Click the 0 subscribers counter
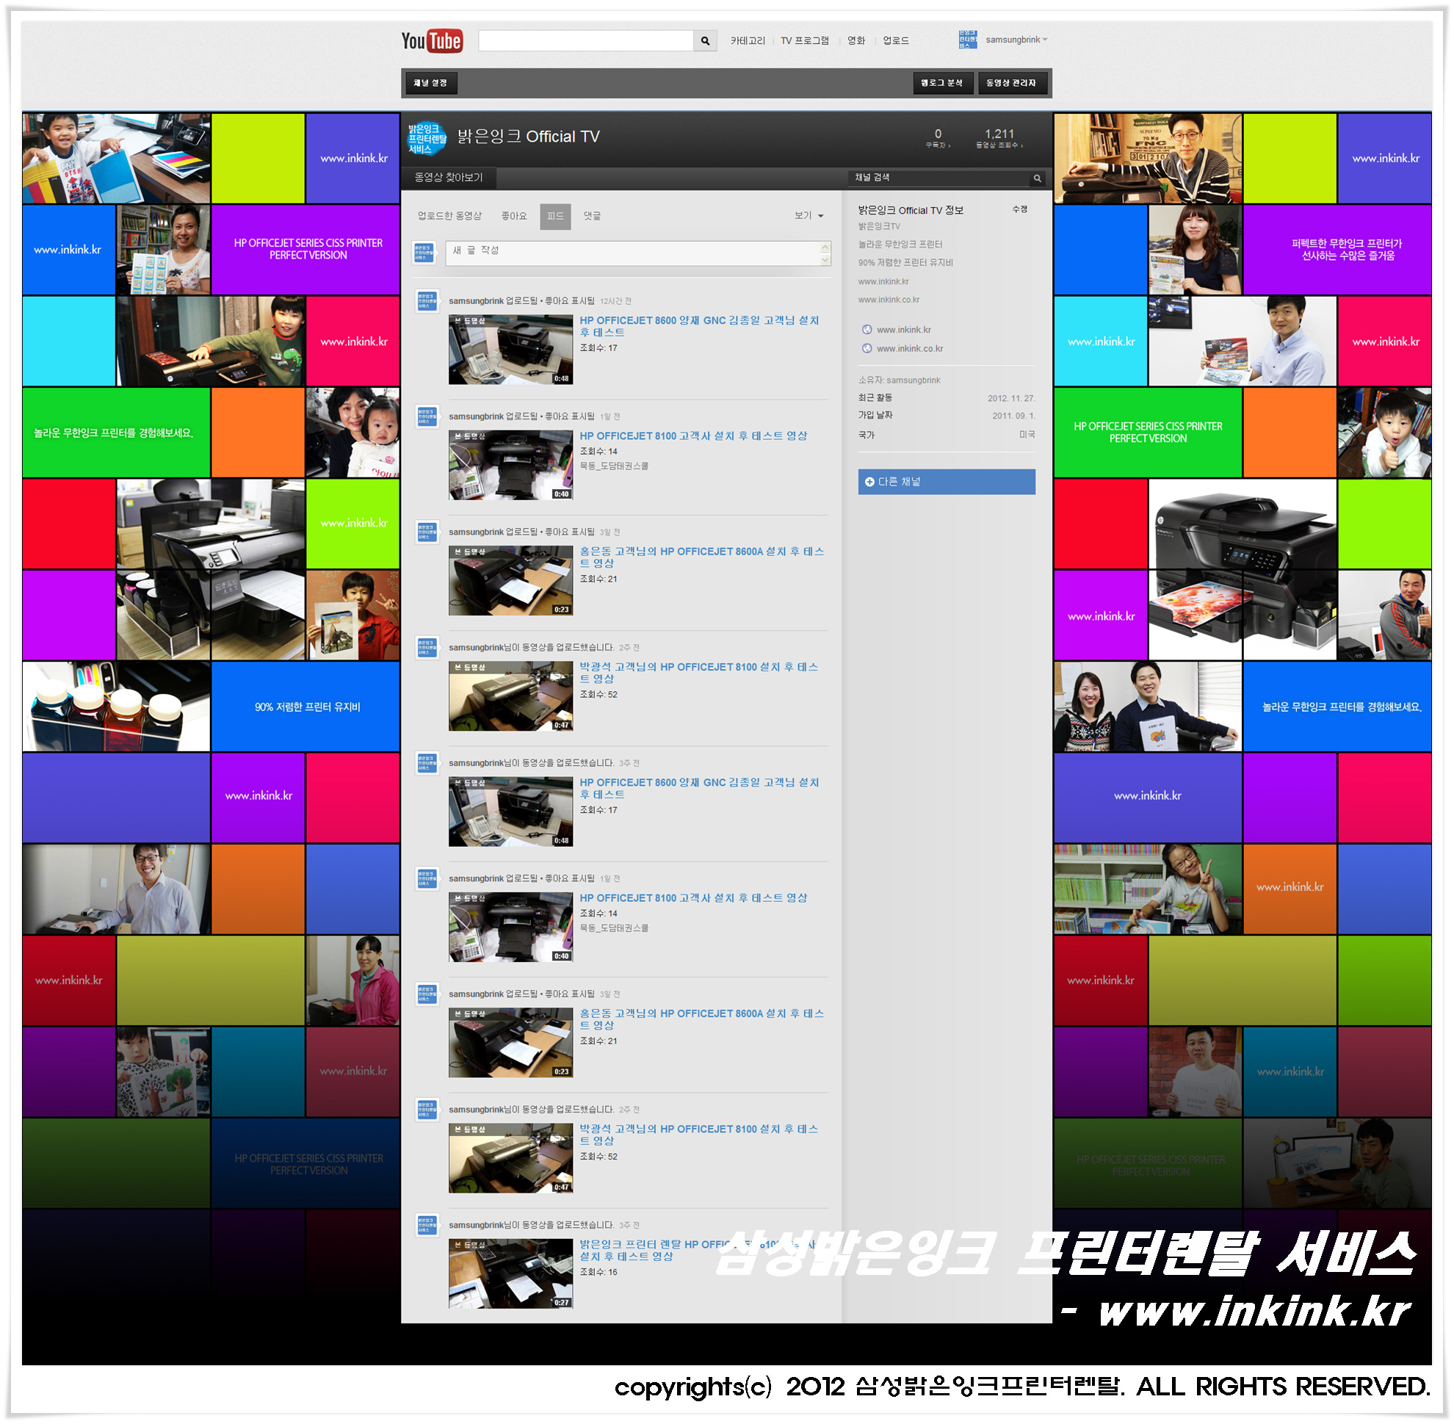Image resolution: width=1454 pixels, height=1424 pixels. coord(936,138)
